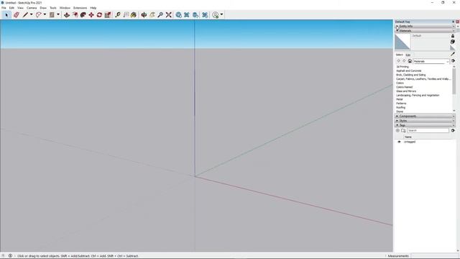460x259 pixels.
Task: Pick the Line pencil tool
Action: coord(25,14)
